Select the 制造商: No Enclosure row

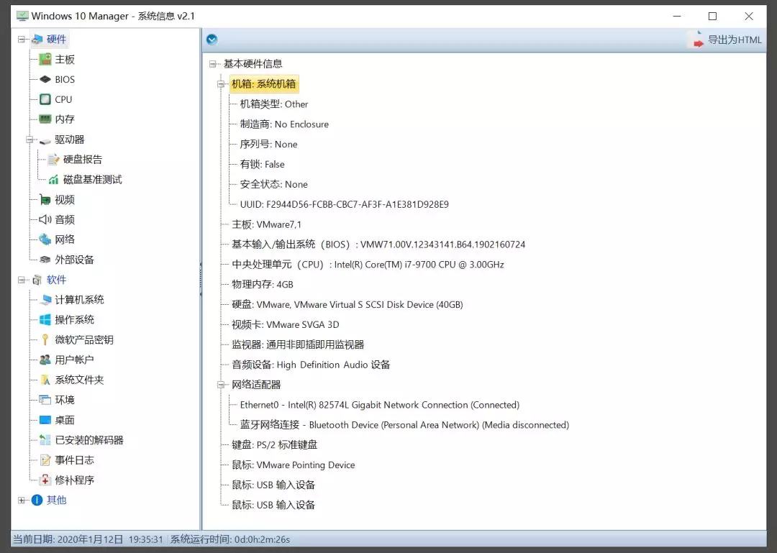[x=284, y=124]
